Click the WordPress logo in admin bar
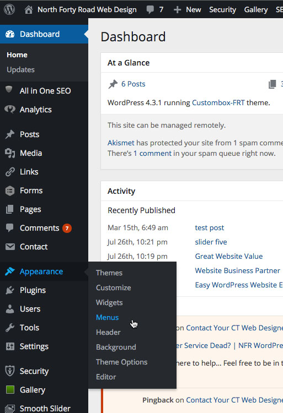The height and width of the screenshot is (413, 283). 9,10
